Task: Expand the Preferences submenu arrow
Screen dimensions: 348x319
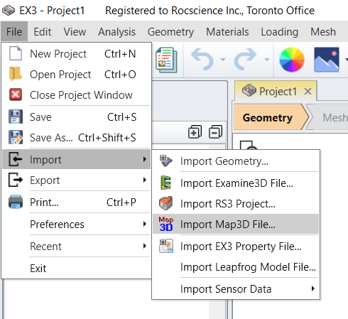Action: (x=145, y=224)
